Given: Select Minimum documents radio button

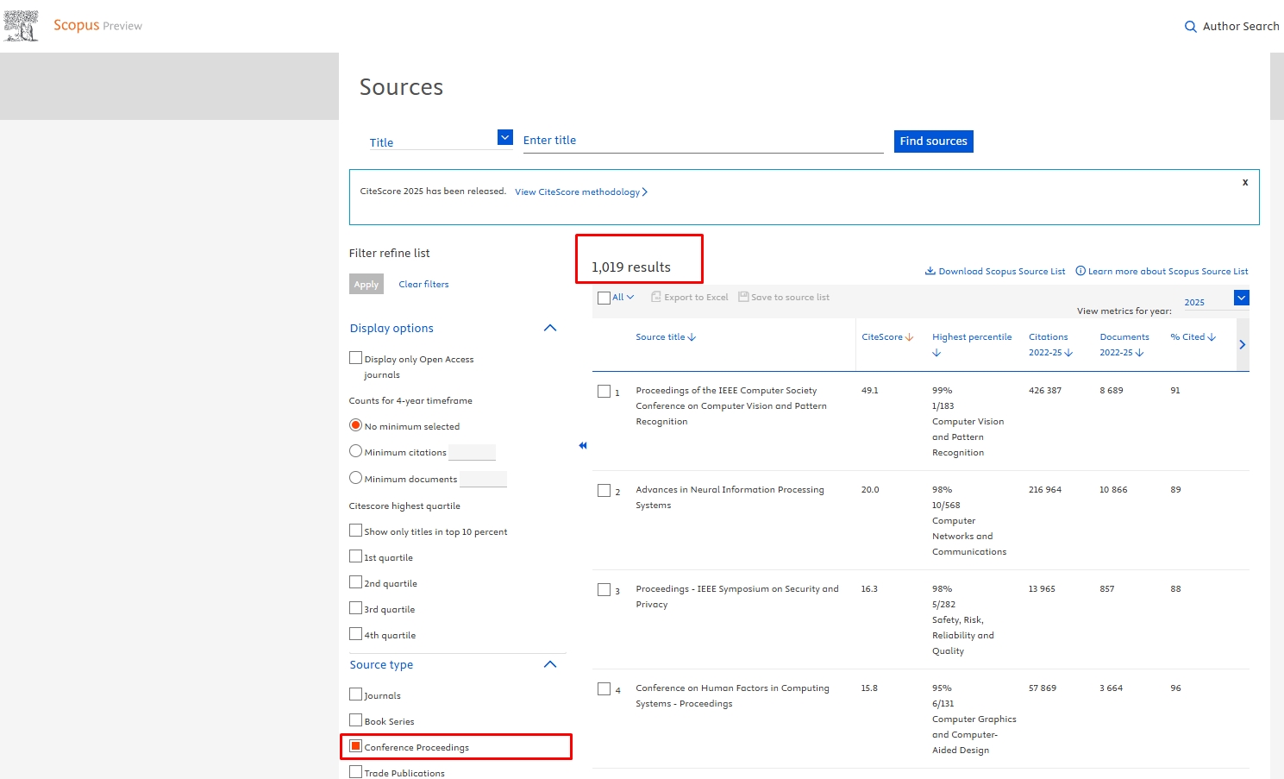Looking at the screenshot, I should point(355,478).
